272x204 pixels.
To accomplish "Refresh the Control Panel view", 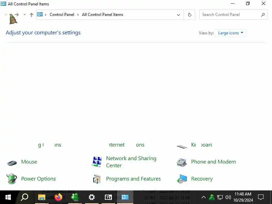I will pos(189,15).
